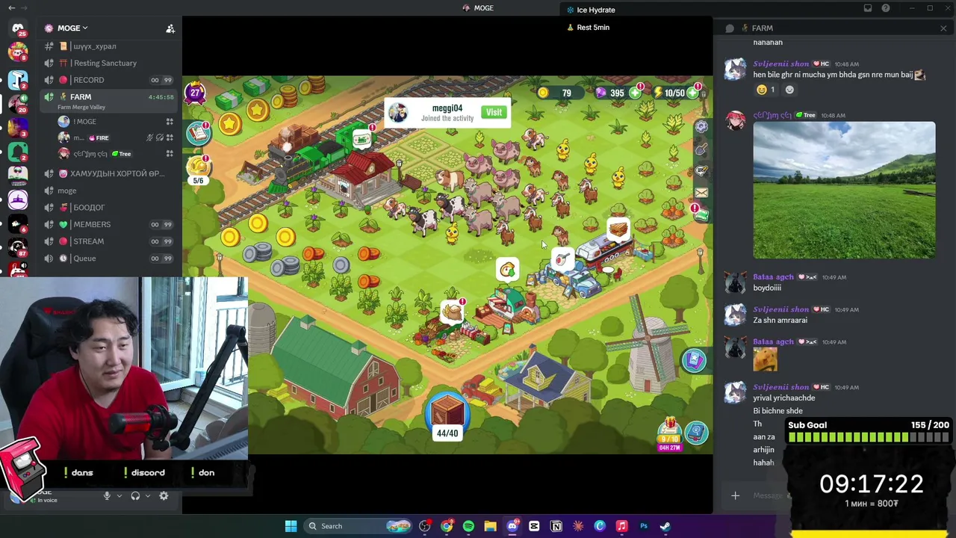The height and width of the screenshot is (538, 956).
Task: Click the blue card collection icon
Action: (695, 360)
